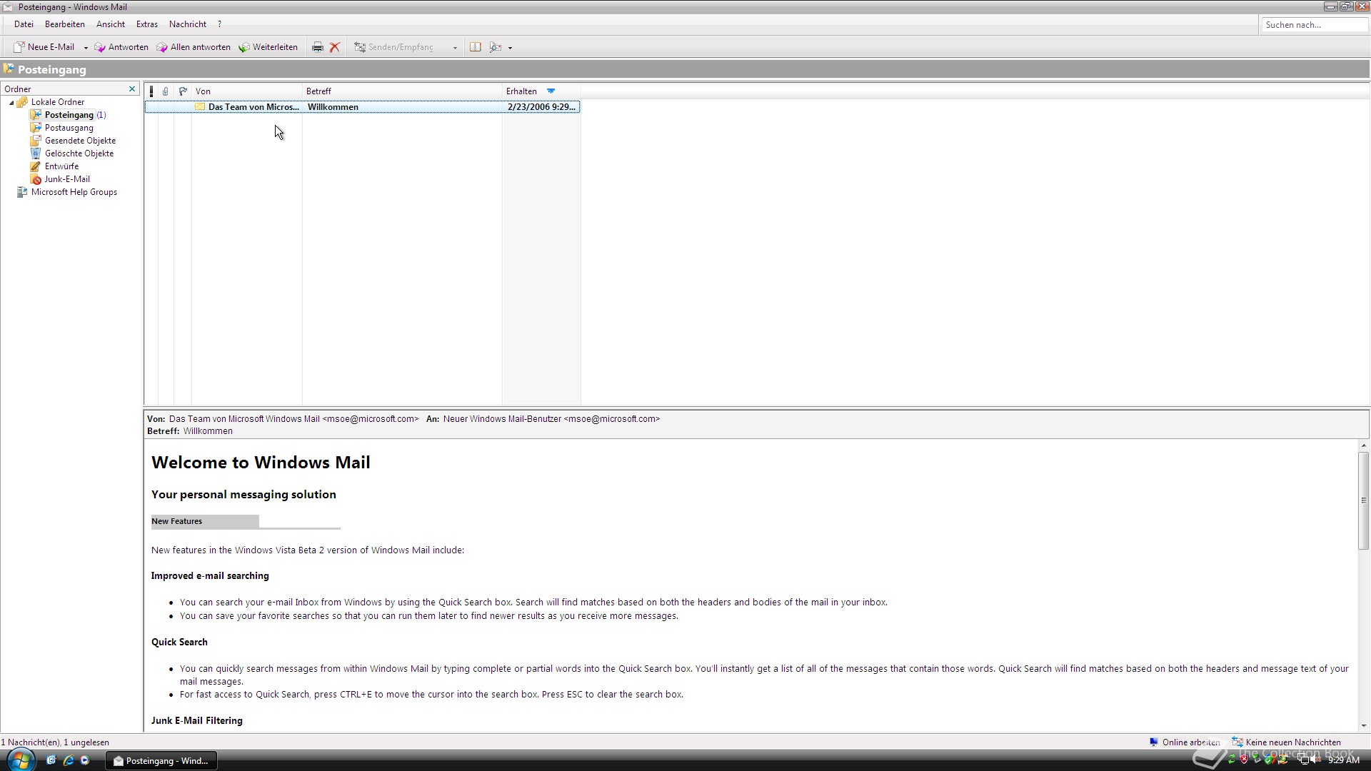
Task: Click the New Features section label
Action: tap(176, 521)
